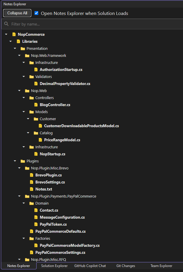
Task: Click the folder icon beside Controllers
Action: pos(32,98)
